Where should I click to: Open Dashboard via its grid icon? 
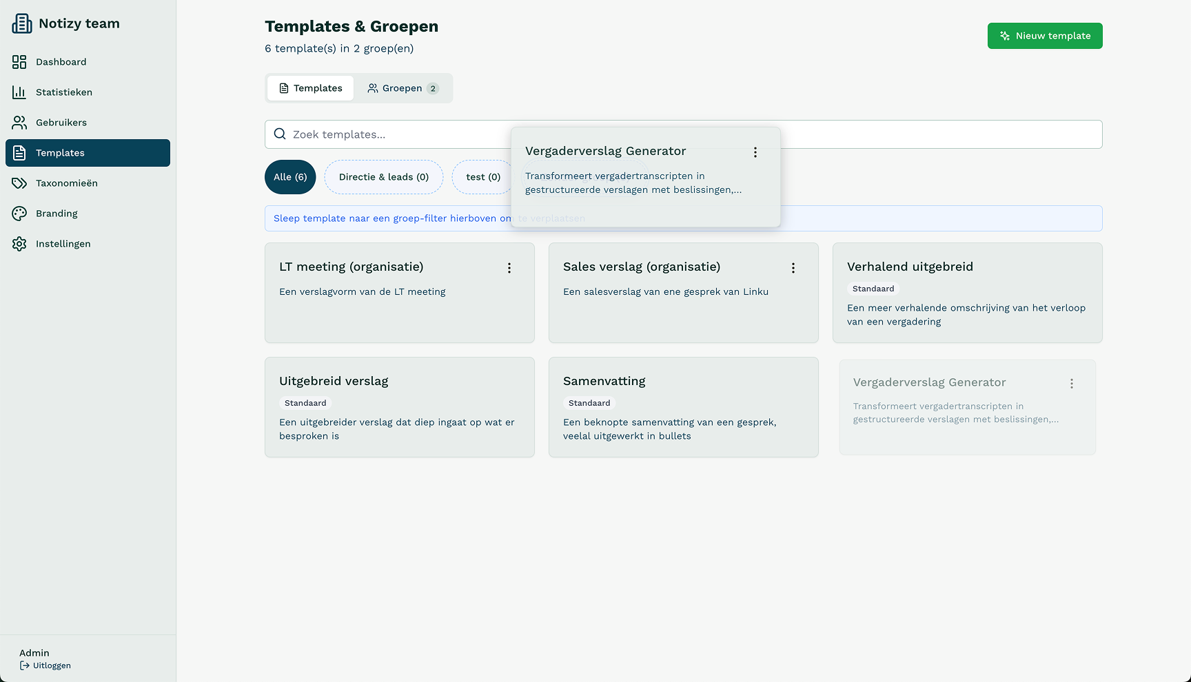(x=19, y=62)
